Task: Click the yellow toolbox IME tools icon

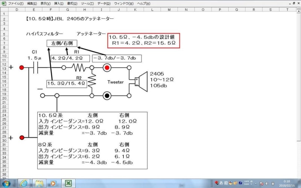Action: 236,183
